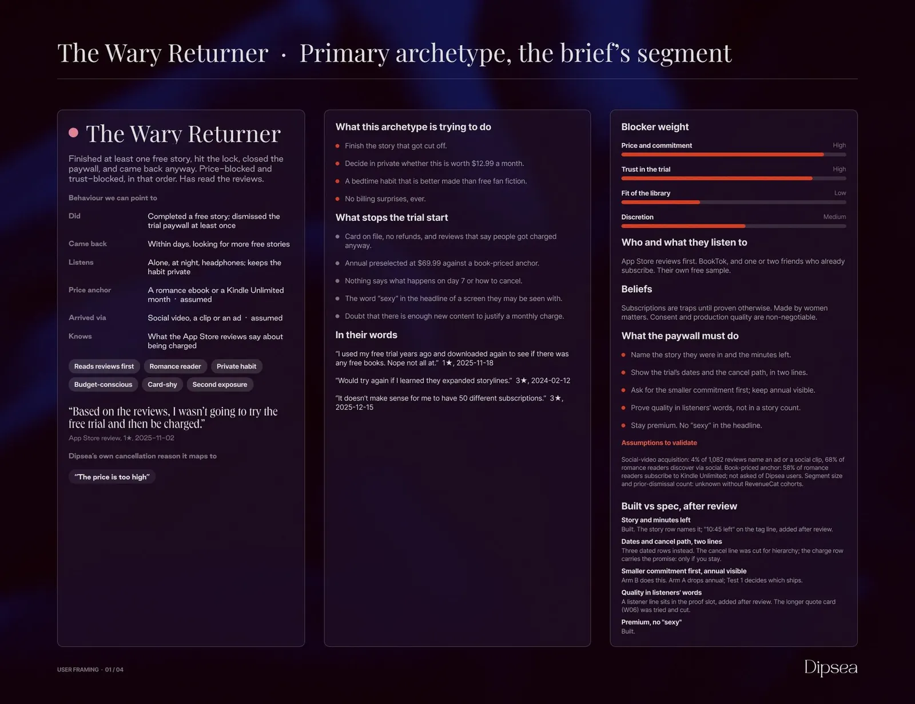Click the "Blocker weight" heading
This screenshot has width=915, height=704.
click(x=655, y=127)
